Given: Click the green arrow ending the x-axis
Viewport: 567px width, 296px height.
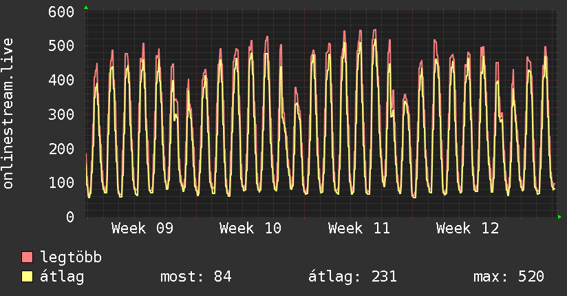Looking at the screenshot, I should 559,217.
